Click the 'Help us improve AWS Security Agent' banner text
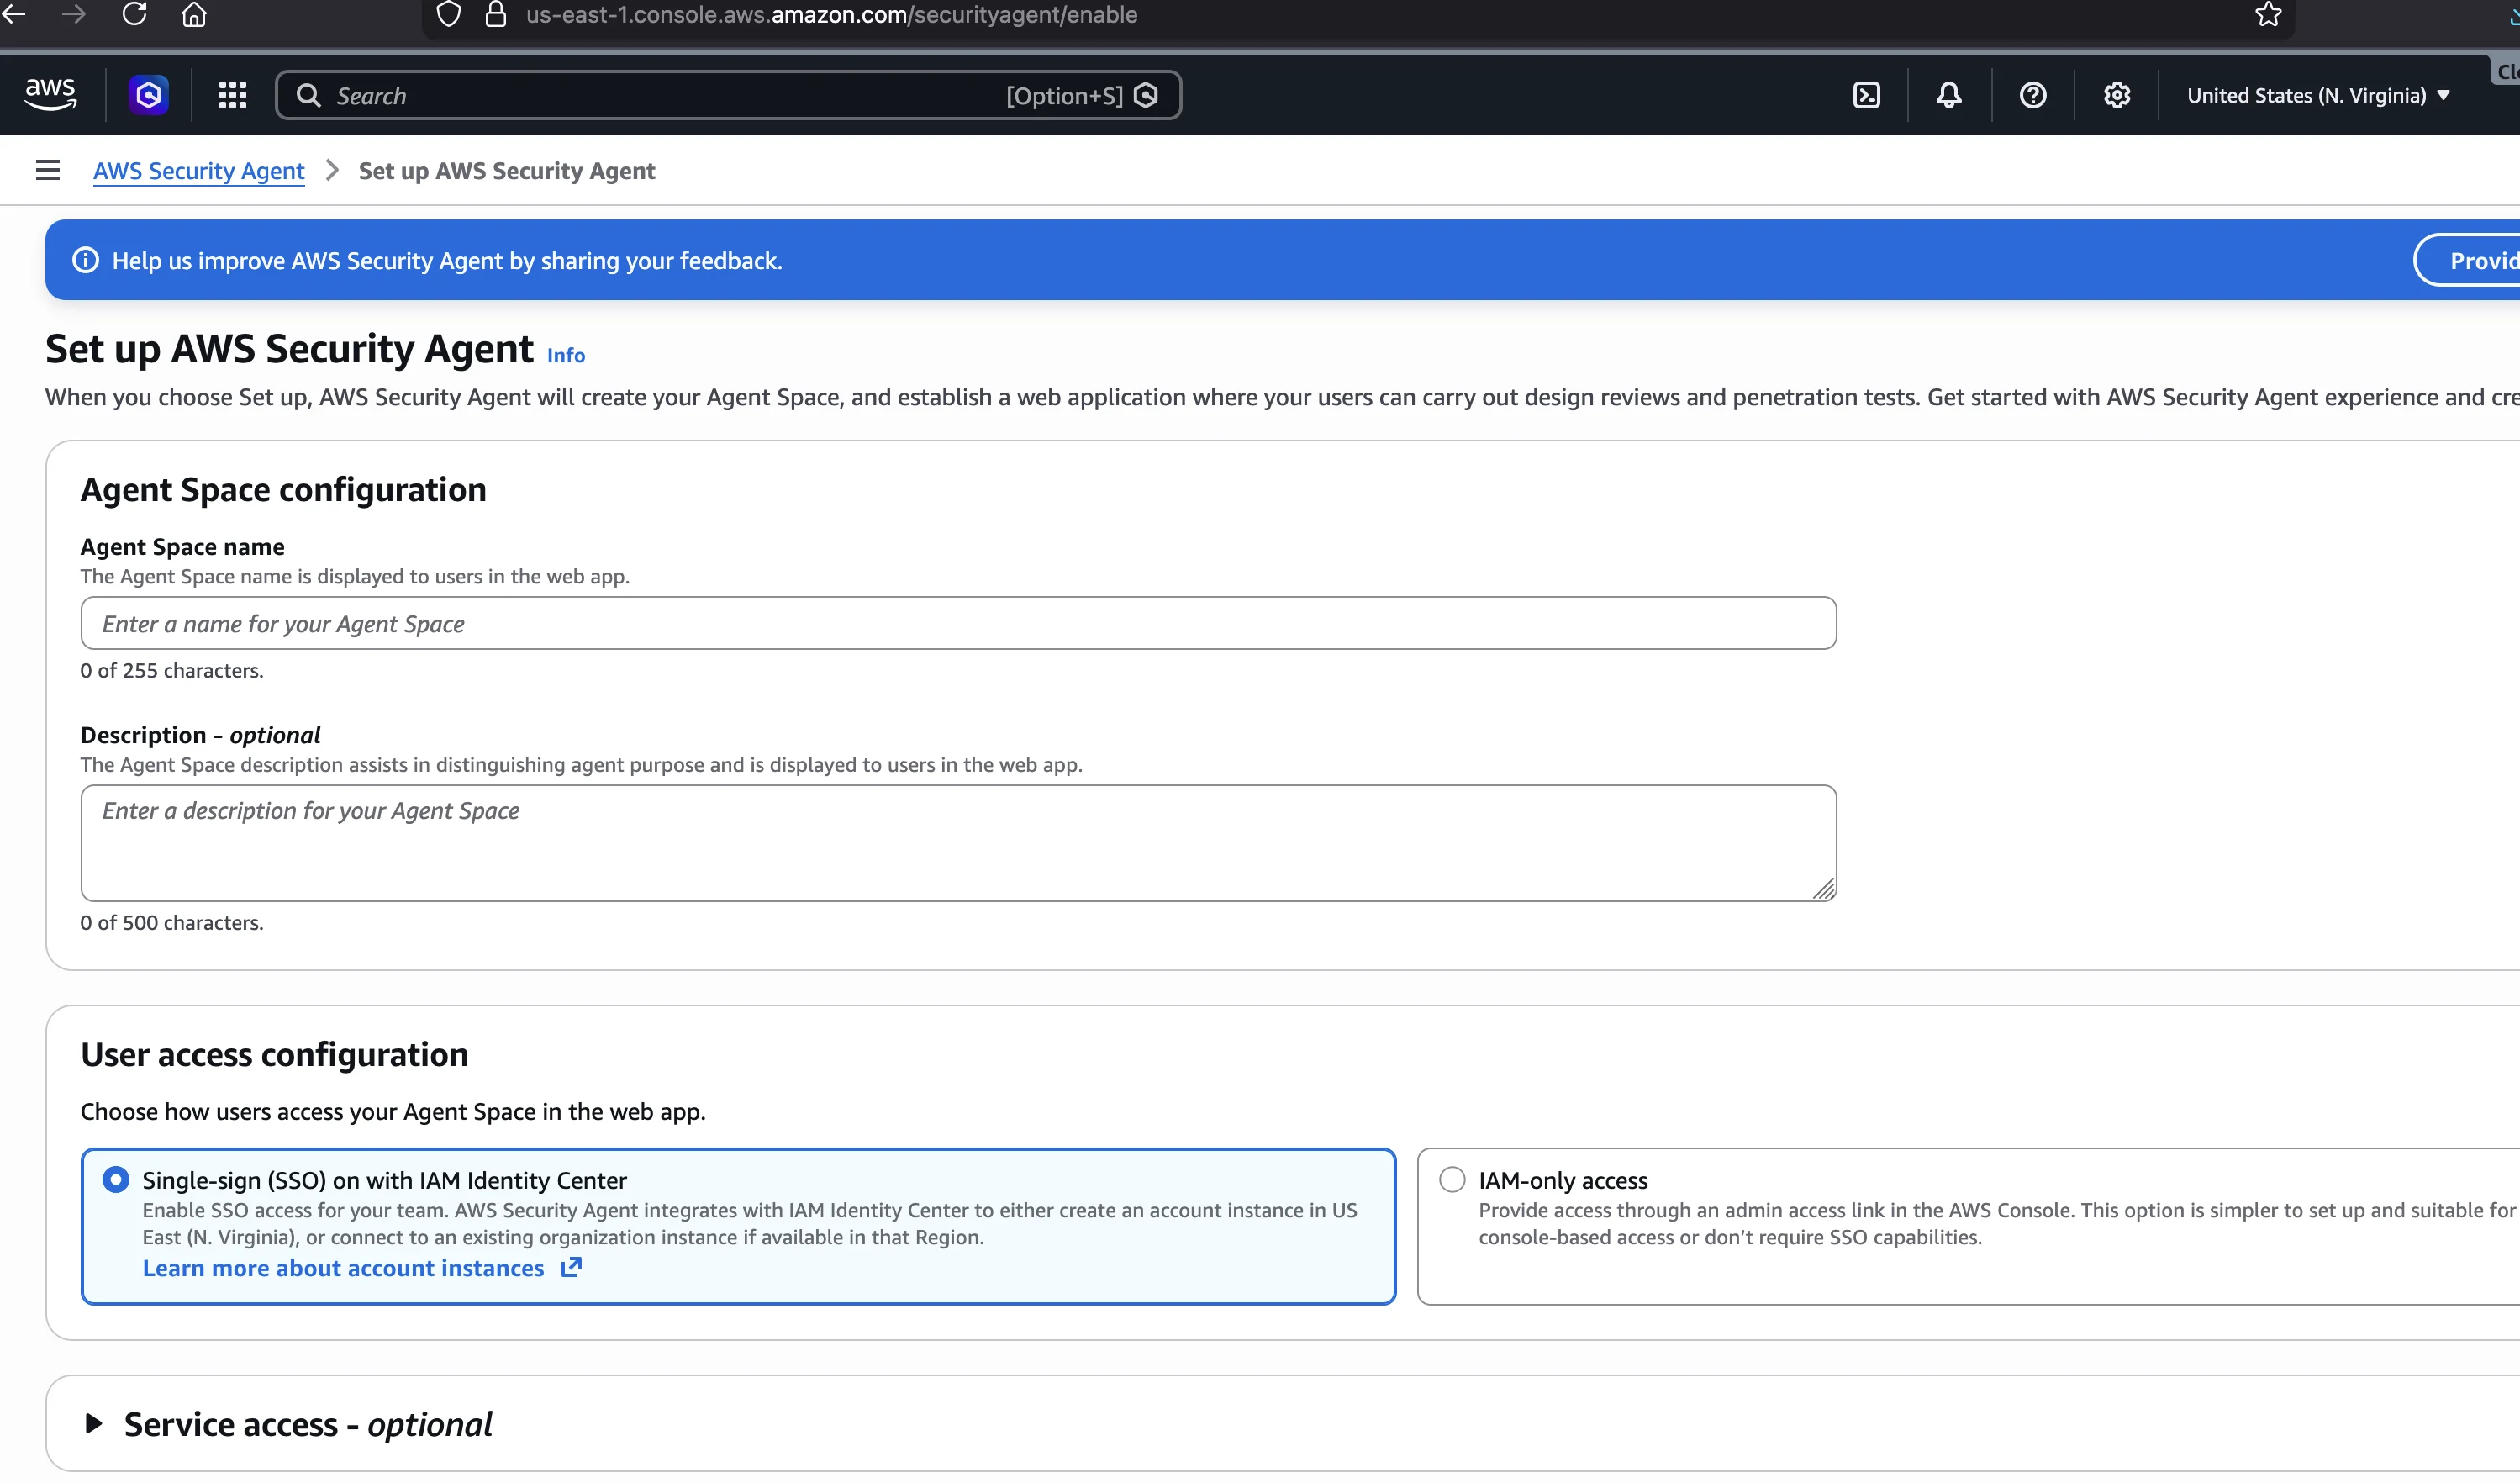 447,260
